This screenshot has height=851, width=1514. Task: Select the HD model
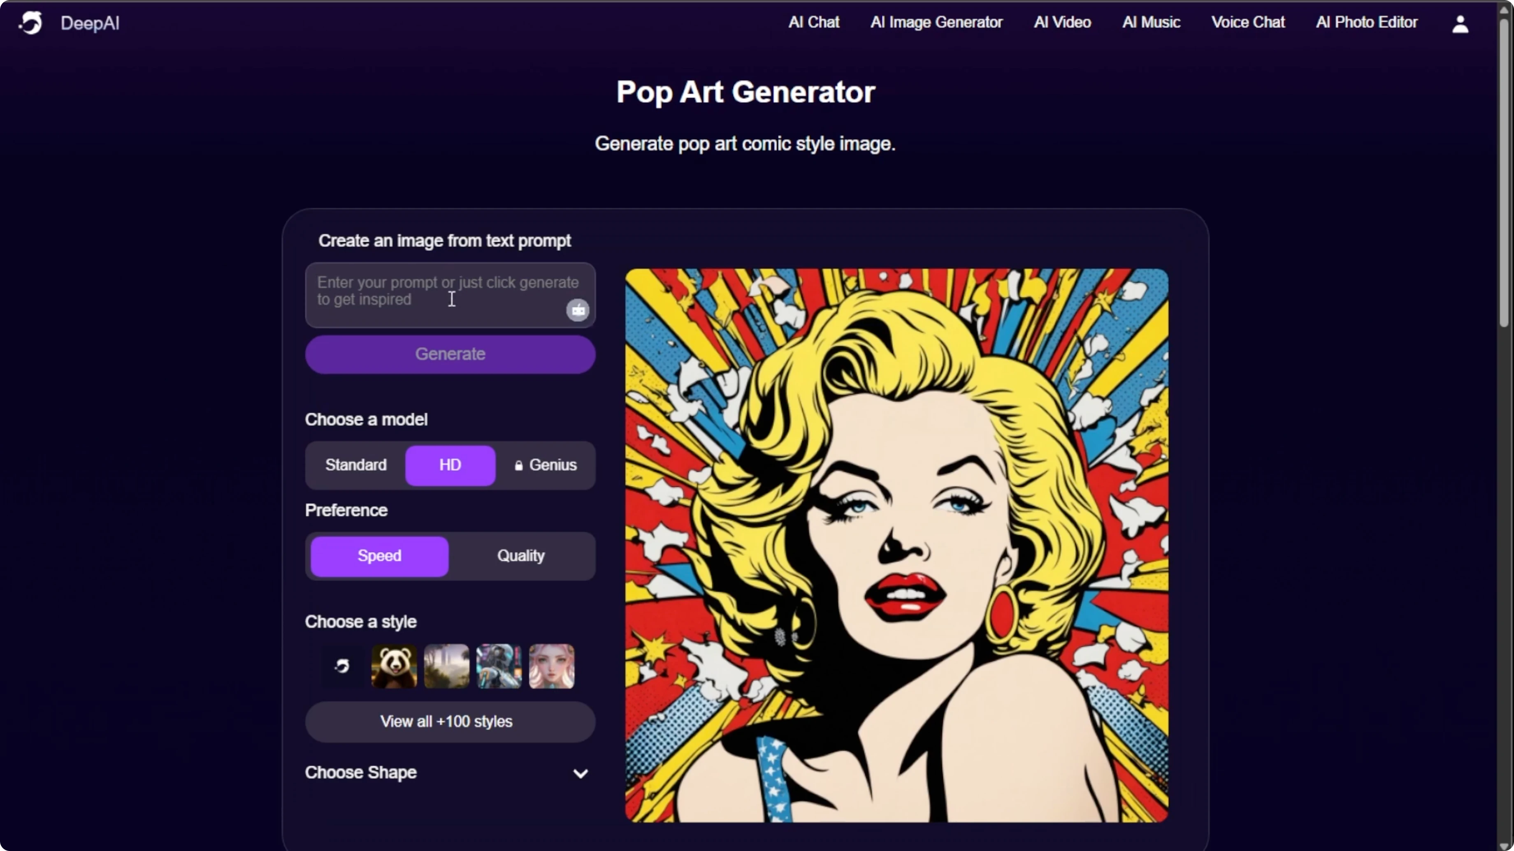pyautogui.click(x=450, y=465)
